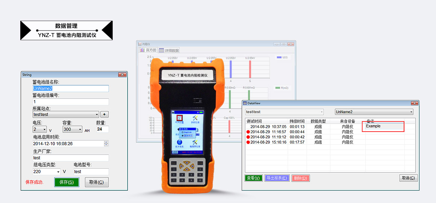The height and width of the screenshot is (203, 436).
Task: Switch to the 详细数据 detailed data tab
Action: [169, 51]
